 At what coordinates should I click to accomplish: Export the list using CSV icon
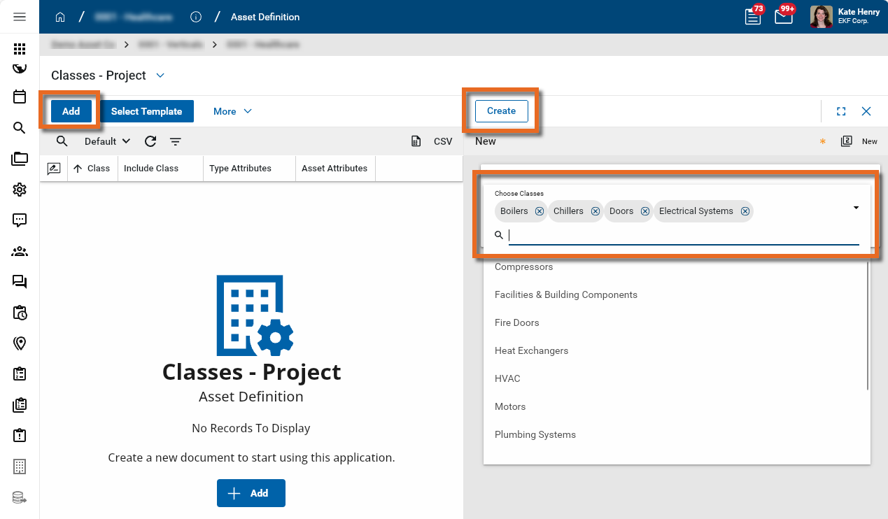(x=416, y=141)
